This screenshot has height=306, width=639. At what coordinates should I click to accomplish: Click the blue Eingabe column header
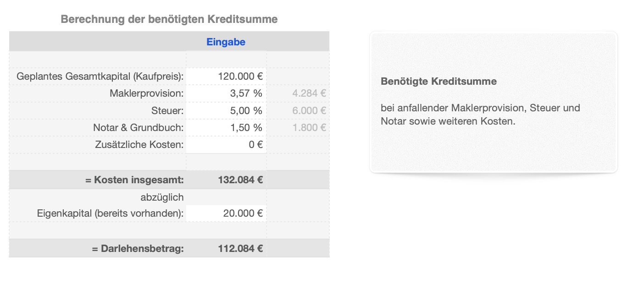(x=226, y=42)
